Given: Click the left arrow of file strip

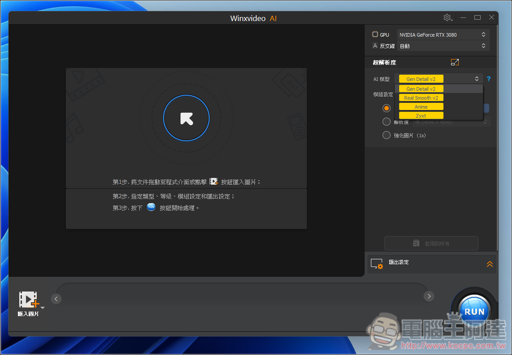Looking at the screenshot, I should (x=56, y=299).
